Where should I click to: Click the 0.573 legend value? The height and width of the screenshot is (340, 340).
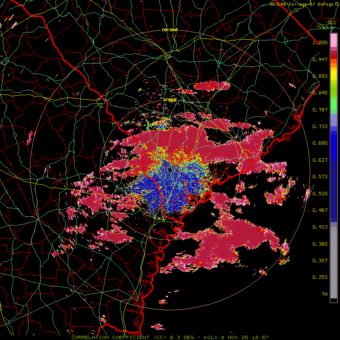(x=320, y=177)
